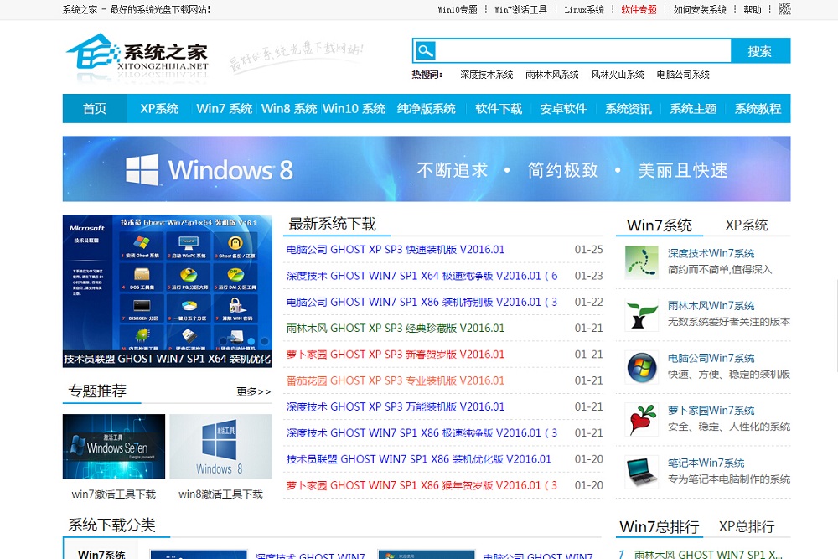Image resolution: width=838 pixels, height=559 pixels.
Task: Click hot word 电脑公司系统
Action: (683, 75)
